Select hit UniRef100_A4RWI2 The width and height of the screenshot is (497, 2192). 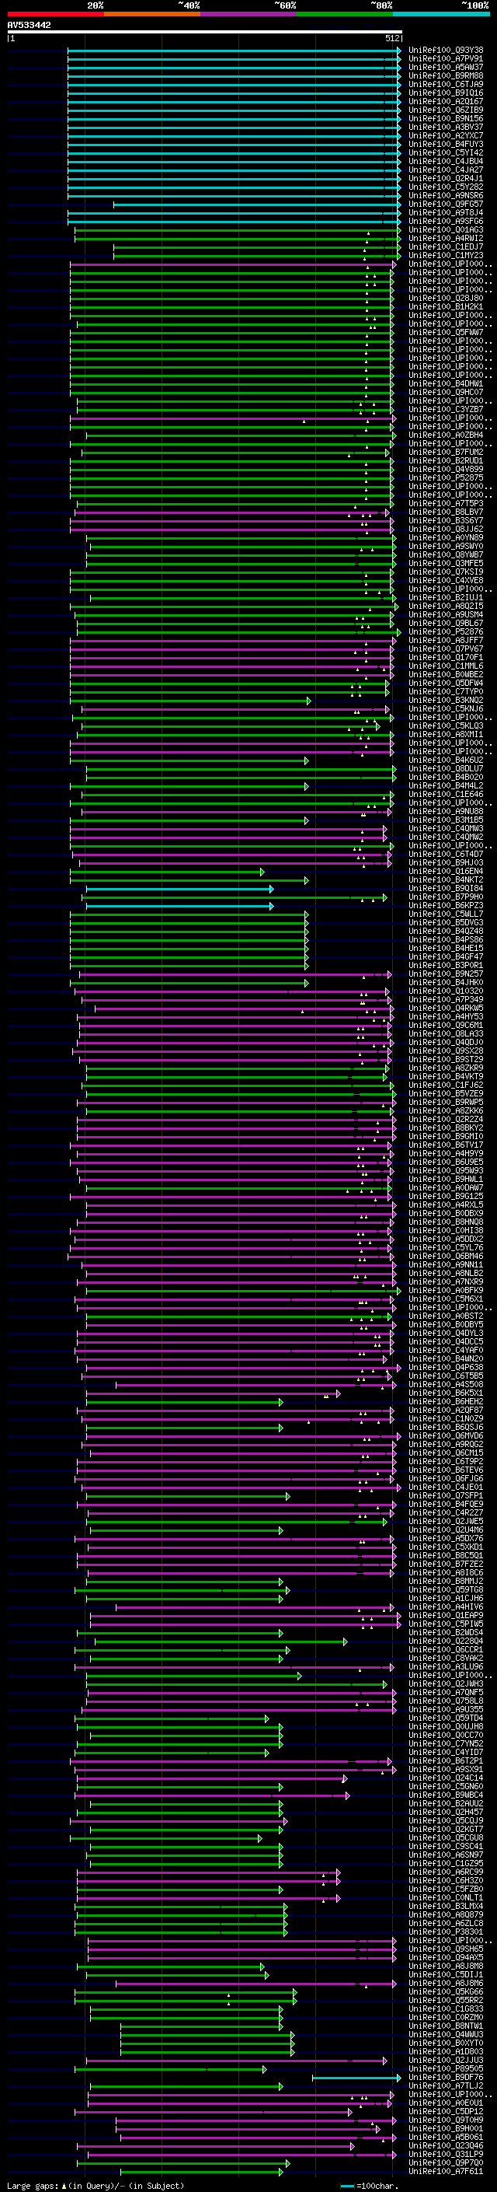(x=446, y=238)
